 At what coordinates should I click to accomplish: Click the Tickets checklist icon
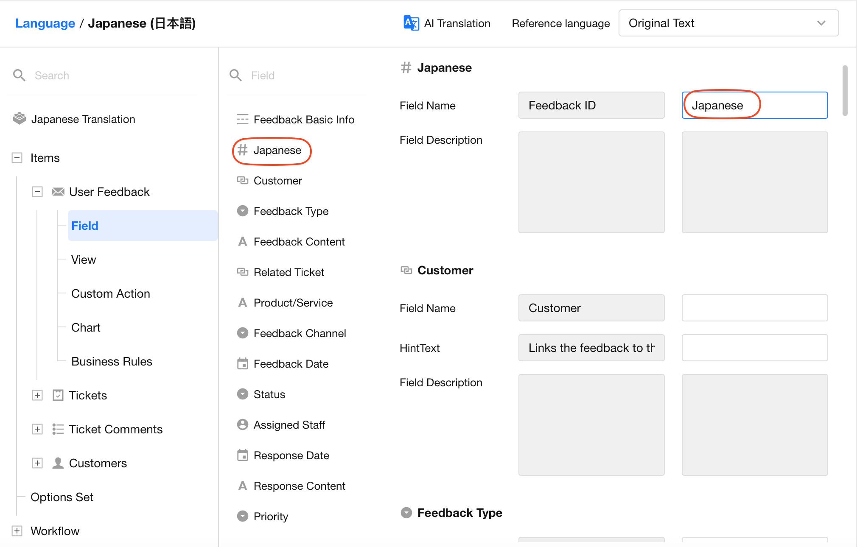pos(58,395)
